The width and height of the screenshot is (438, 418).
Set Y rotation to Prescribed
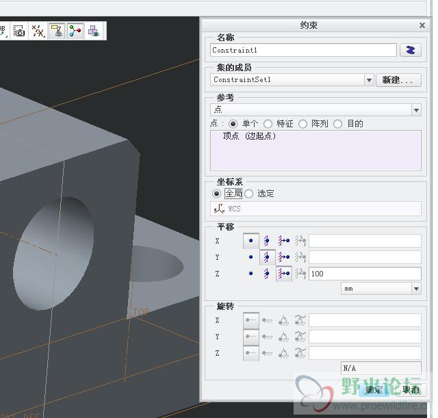pos(284,337)
